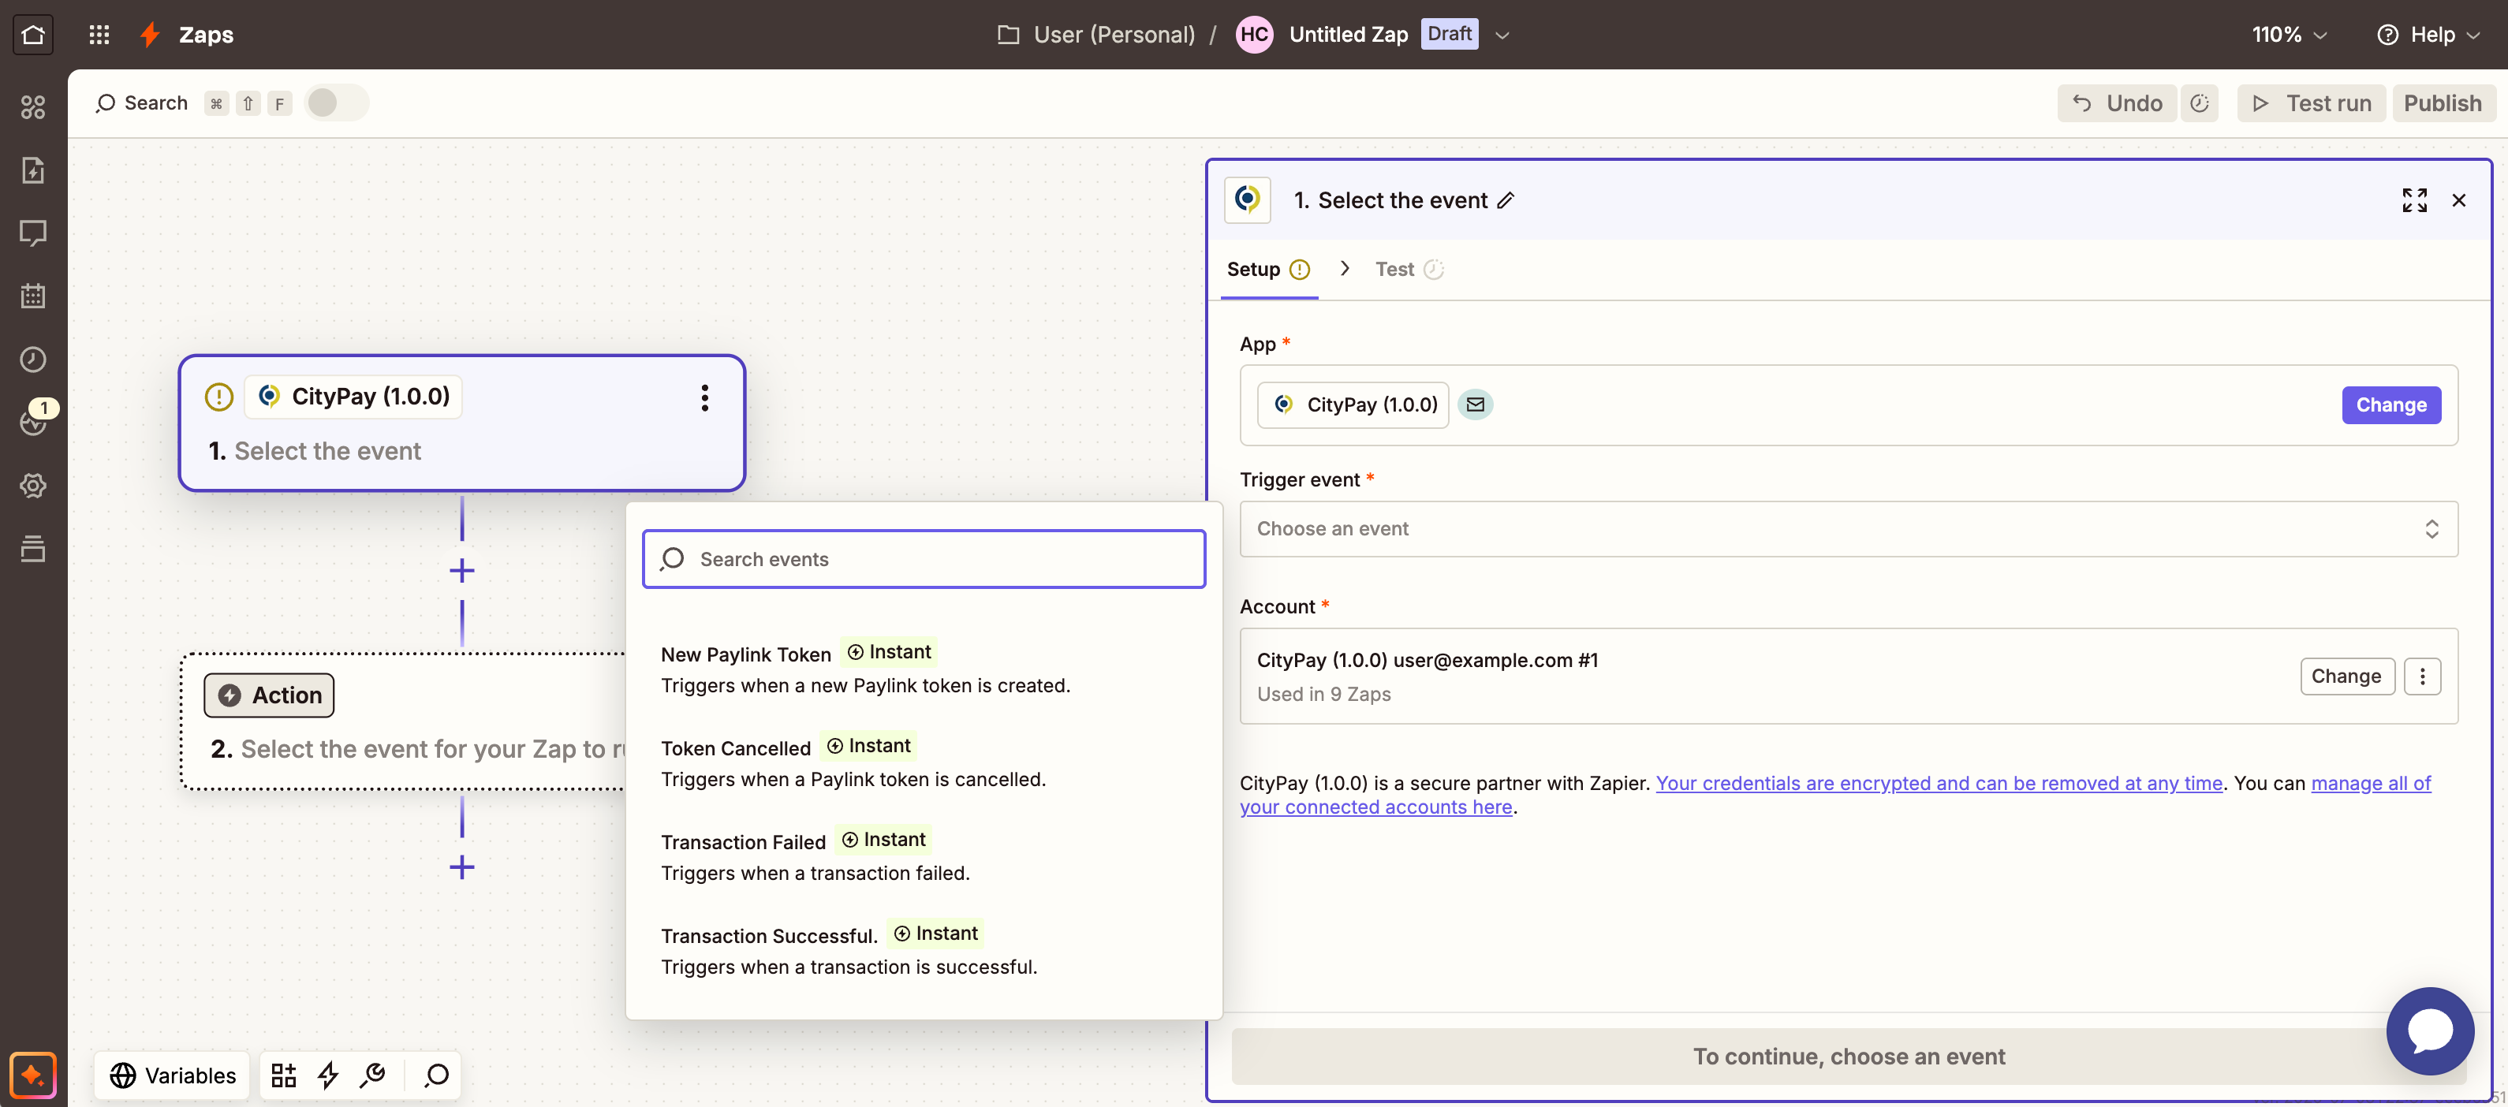Open the User (Personal) folder breadcrumb

[x=1095, y=35]
